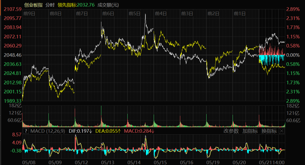Click 换指标 to switch indicator
The width and height of the screenshot is (305, 165).
pos(269,131)
